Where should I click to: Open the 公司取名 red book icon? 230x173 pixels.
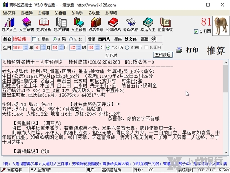(x=113, y=24)
